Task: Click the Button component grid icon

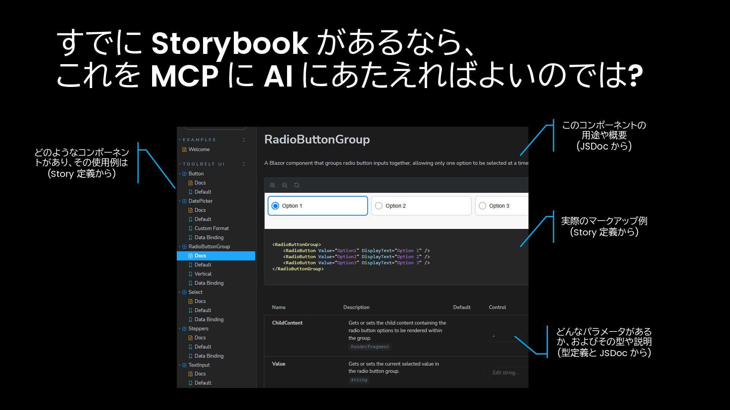Action: coord(184,174)
